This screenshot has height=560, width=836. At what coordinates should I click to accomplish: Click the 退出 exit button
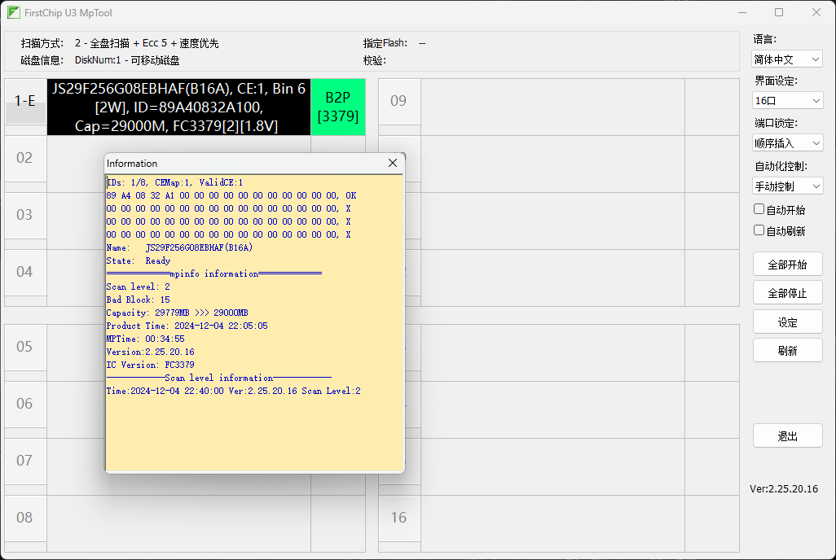(x=787, y=435)
